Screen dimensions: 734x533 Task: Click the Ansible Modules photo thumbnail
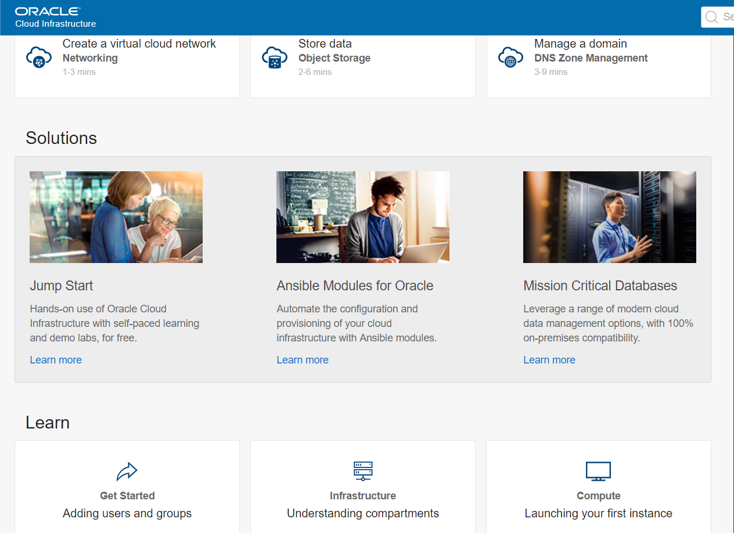tap(363, 217)
